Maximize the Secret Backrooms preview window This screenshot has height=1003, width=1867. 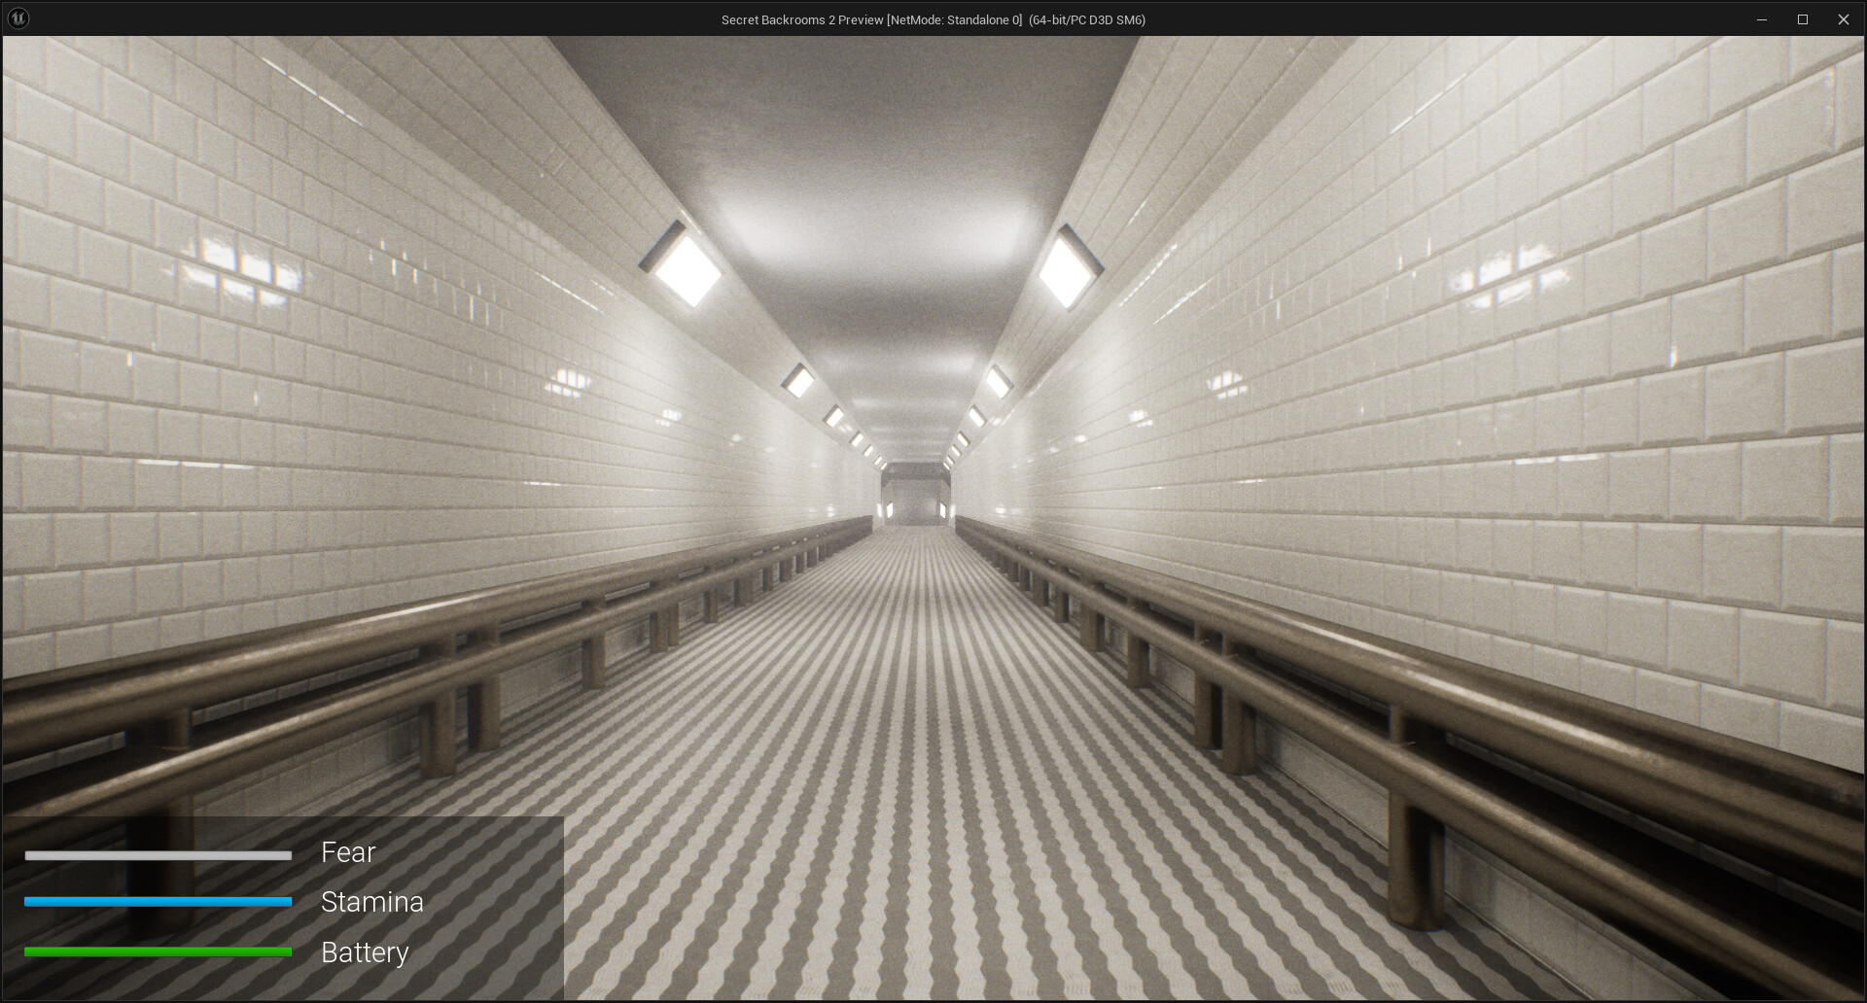[1802, 19]
